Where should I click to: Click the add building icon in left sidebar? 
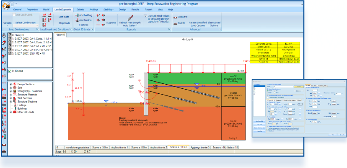click(4, 137)
